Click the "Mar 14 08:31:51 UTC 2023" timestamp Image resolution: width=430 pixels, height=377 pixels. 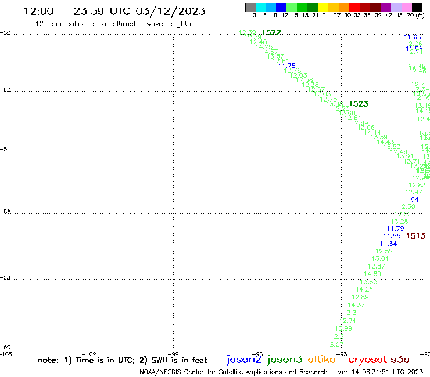click(380, 372)
